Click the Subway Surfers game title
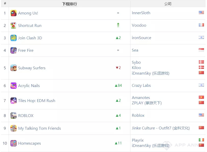The width and height of the screenshot is (207, 152). (x=32, y=68)
